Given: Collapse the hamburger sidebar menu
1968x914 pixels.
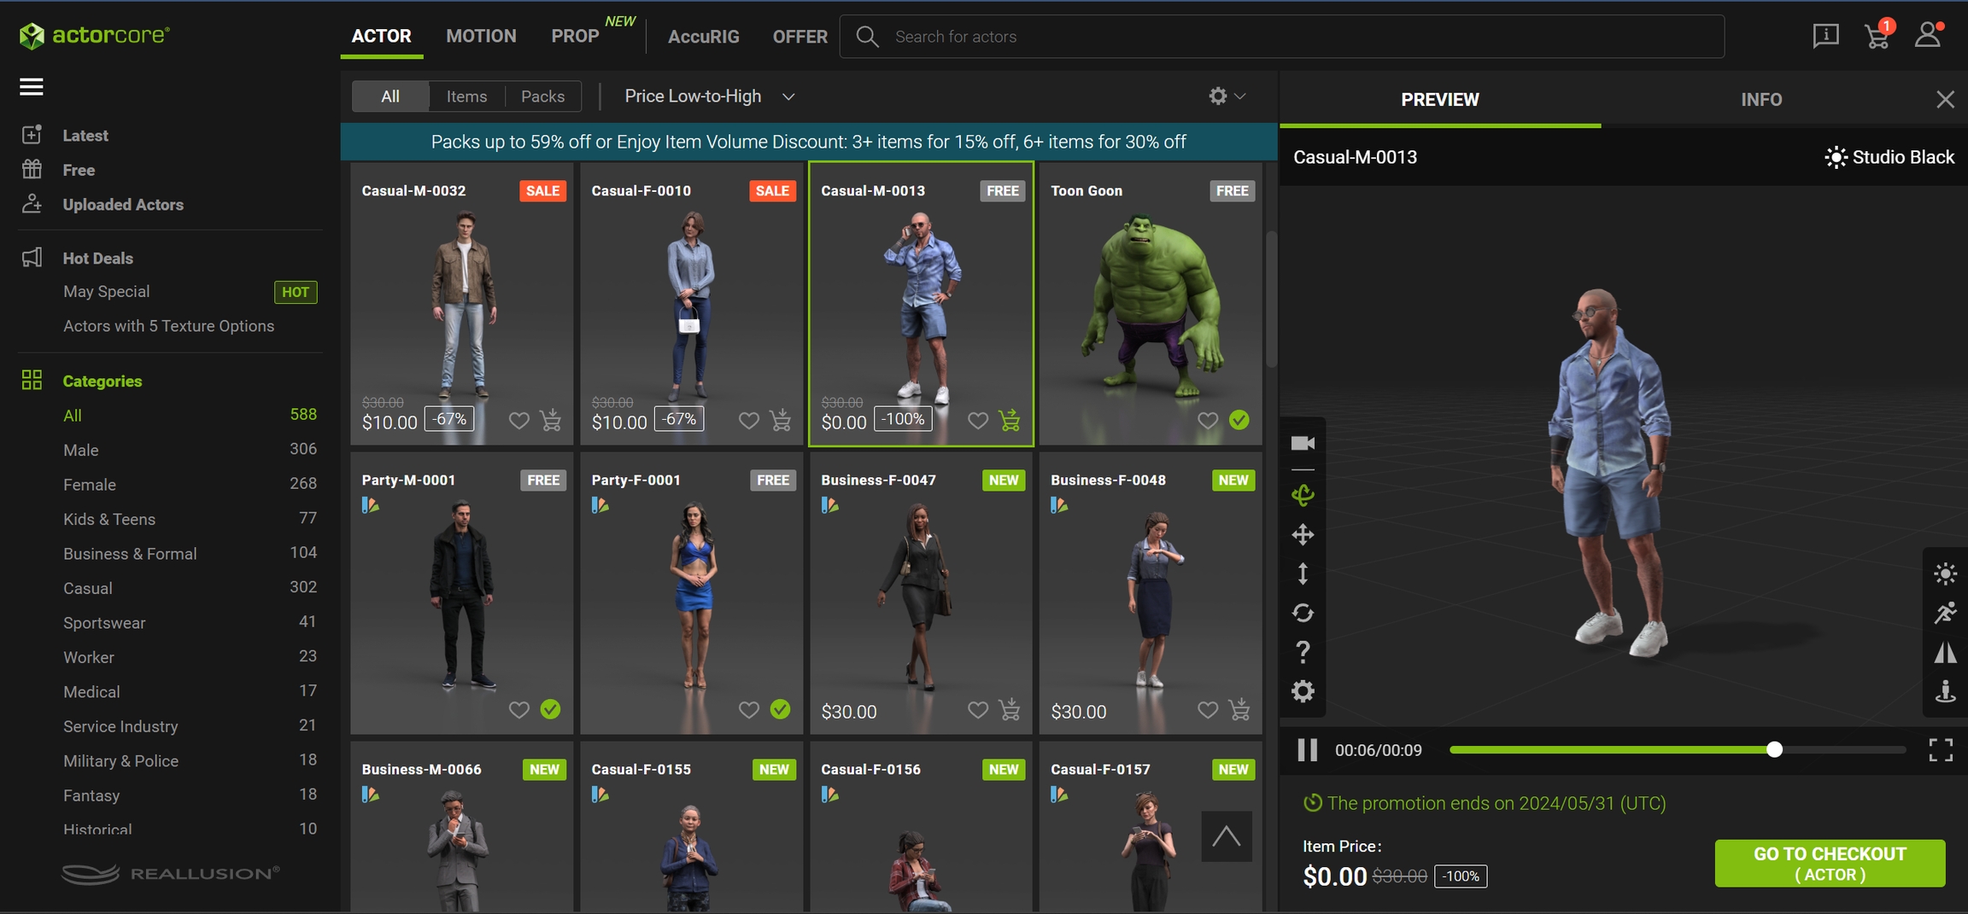Looking at the screenshot, I should (x=32, y=87).
